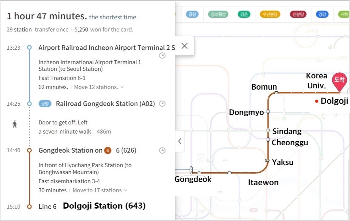Viewport: 350px width, 221px height.
Task: Click the Bomun station marker on map
Action: click(276, 93)
